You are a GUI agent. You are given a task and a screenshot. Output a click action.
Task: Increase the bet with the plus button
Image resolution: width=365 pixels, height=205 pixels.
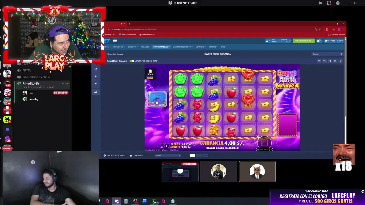276,143
